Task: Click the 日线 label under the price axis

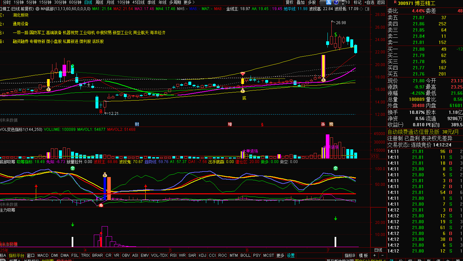Action: tap(378, 250)
